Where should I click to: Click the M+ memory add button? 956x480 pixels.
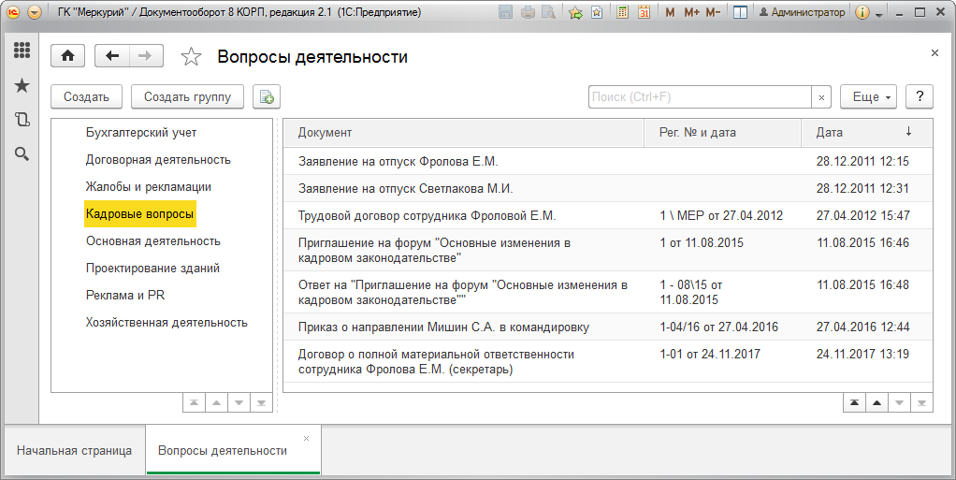(691, 12)
